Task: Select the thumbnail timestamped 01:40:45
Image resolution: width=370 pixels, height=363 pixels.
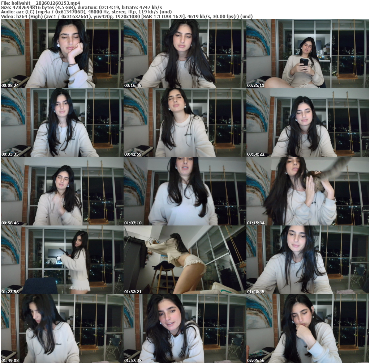Action: (x=308, y=260)
